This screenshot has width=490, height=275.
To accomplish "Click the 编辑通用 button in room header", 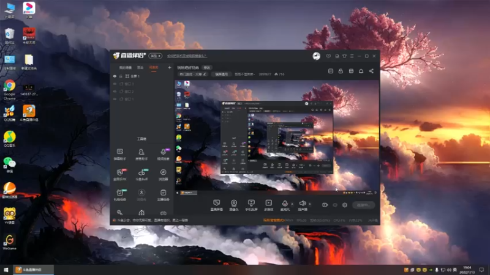I will tap(221, 74).
